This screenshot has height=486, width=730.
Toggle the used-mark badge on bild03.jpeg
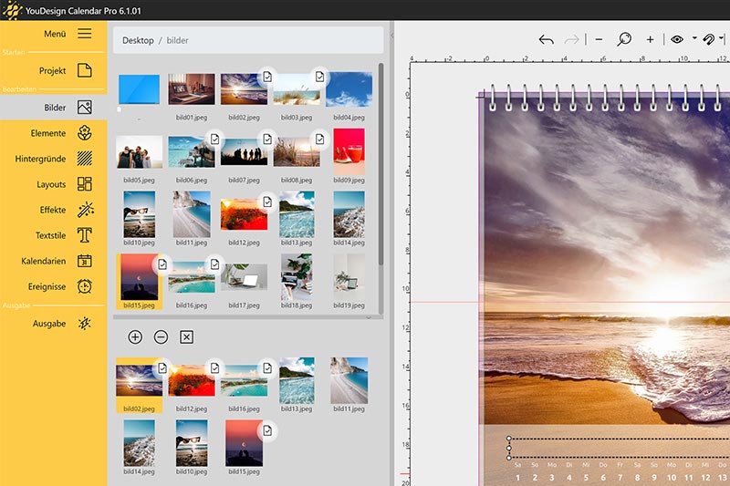[x=319, y=77]
